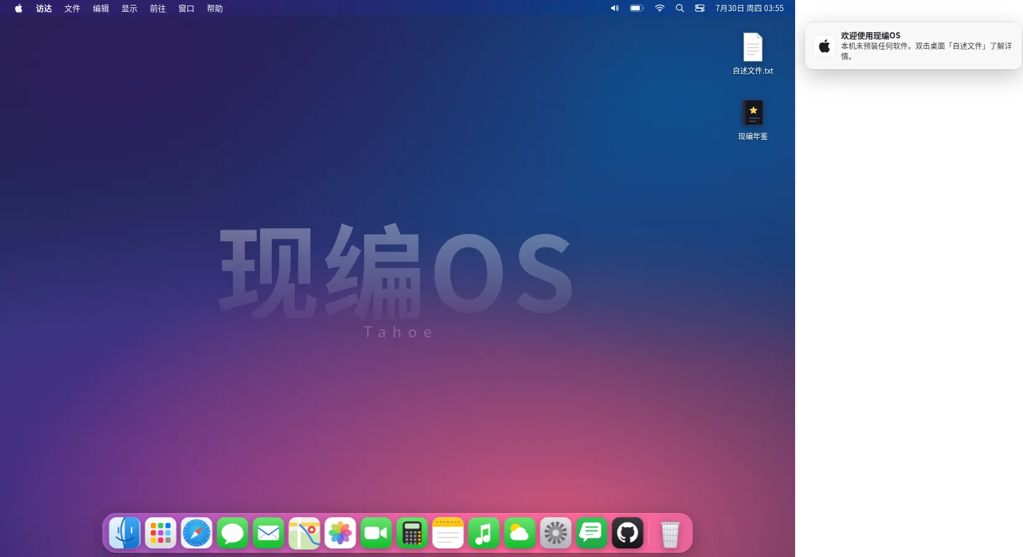Select the 自述文件.txt desktop file

[x=753, y=54]
